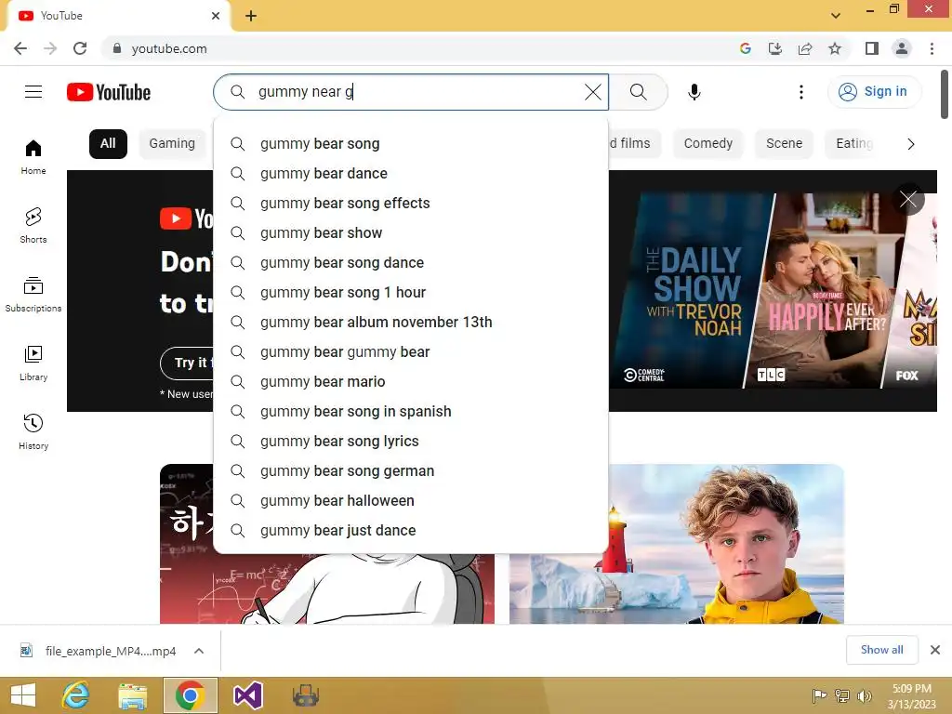Start voice search with the microphone

[694, 92]
